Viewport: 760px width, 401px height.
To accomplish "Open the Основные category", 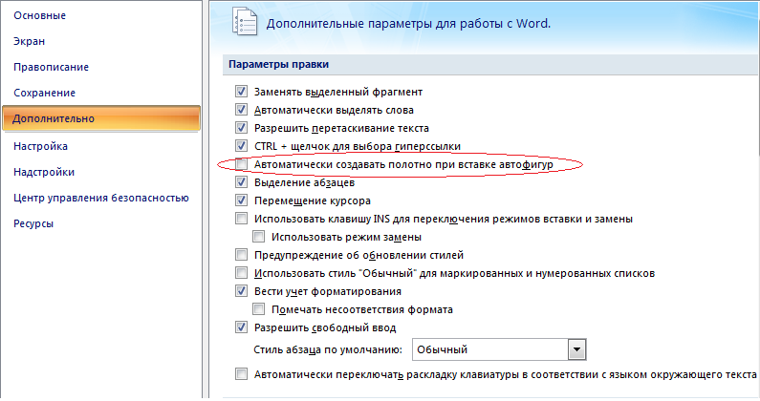I will pos(40,15).
